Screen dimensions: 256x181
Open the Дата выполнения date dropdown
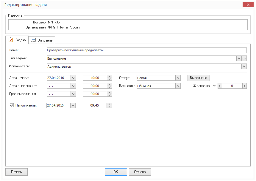coord(73,86)
